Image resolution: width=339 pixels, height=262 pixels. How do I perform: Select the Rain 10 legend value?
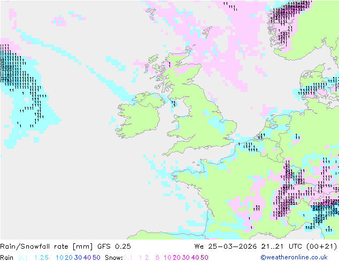(60, 258)
